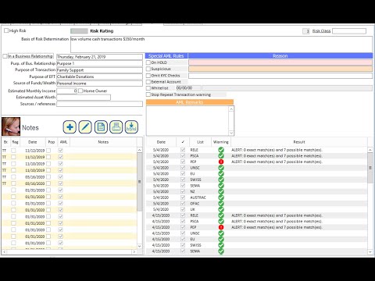Image resolution: width=375 pixels, height=281 pixels.
Task: Click the Notes agent photo thumbnail
Action: [x=11, y=126]
